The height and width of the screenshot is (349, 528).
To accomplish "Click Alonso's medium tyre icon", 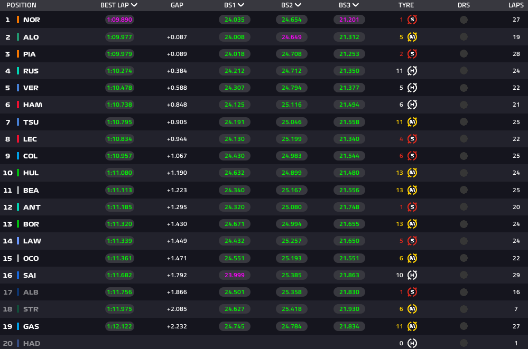I will click(412, 37).
